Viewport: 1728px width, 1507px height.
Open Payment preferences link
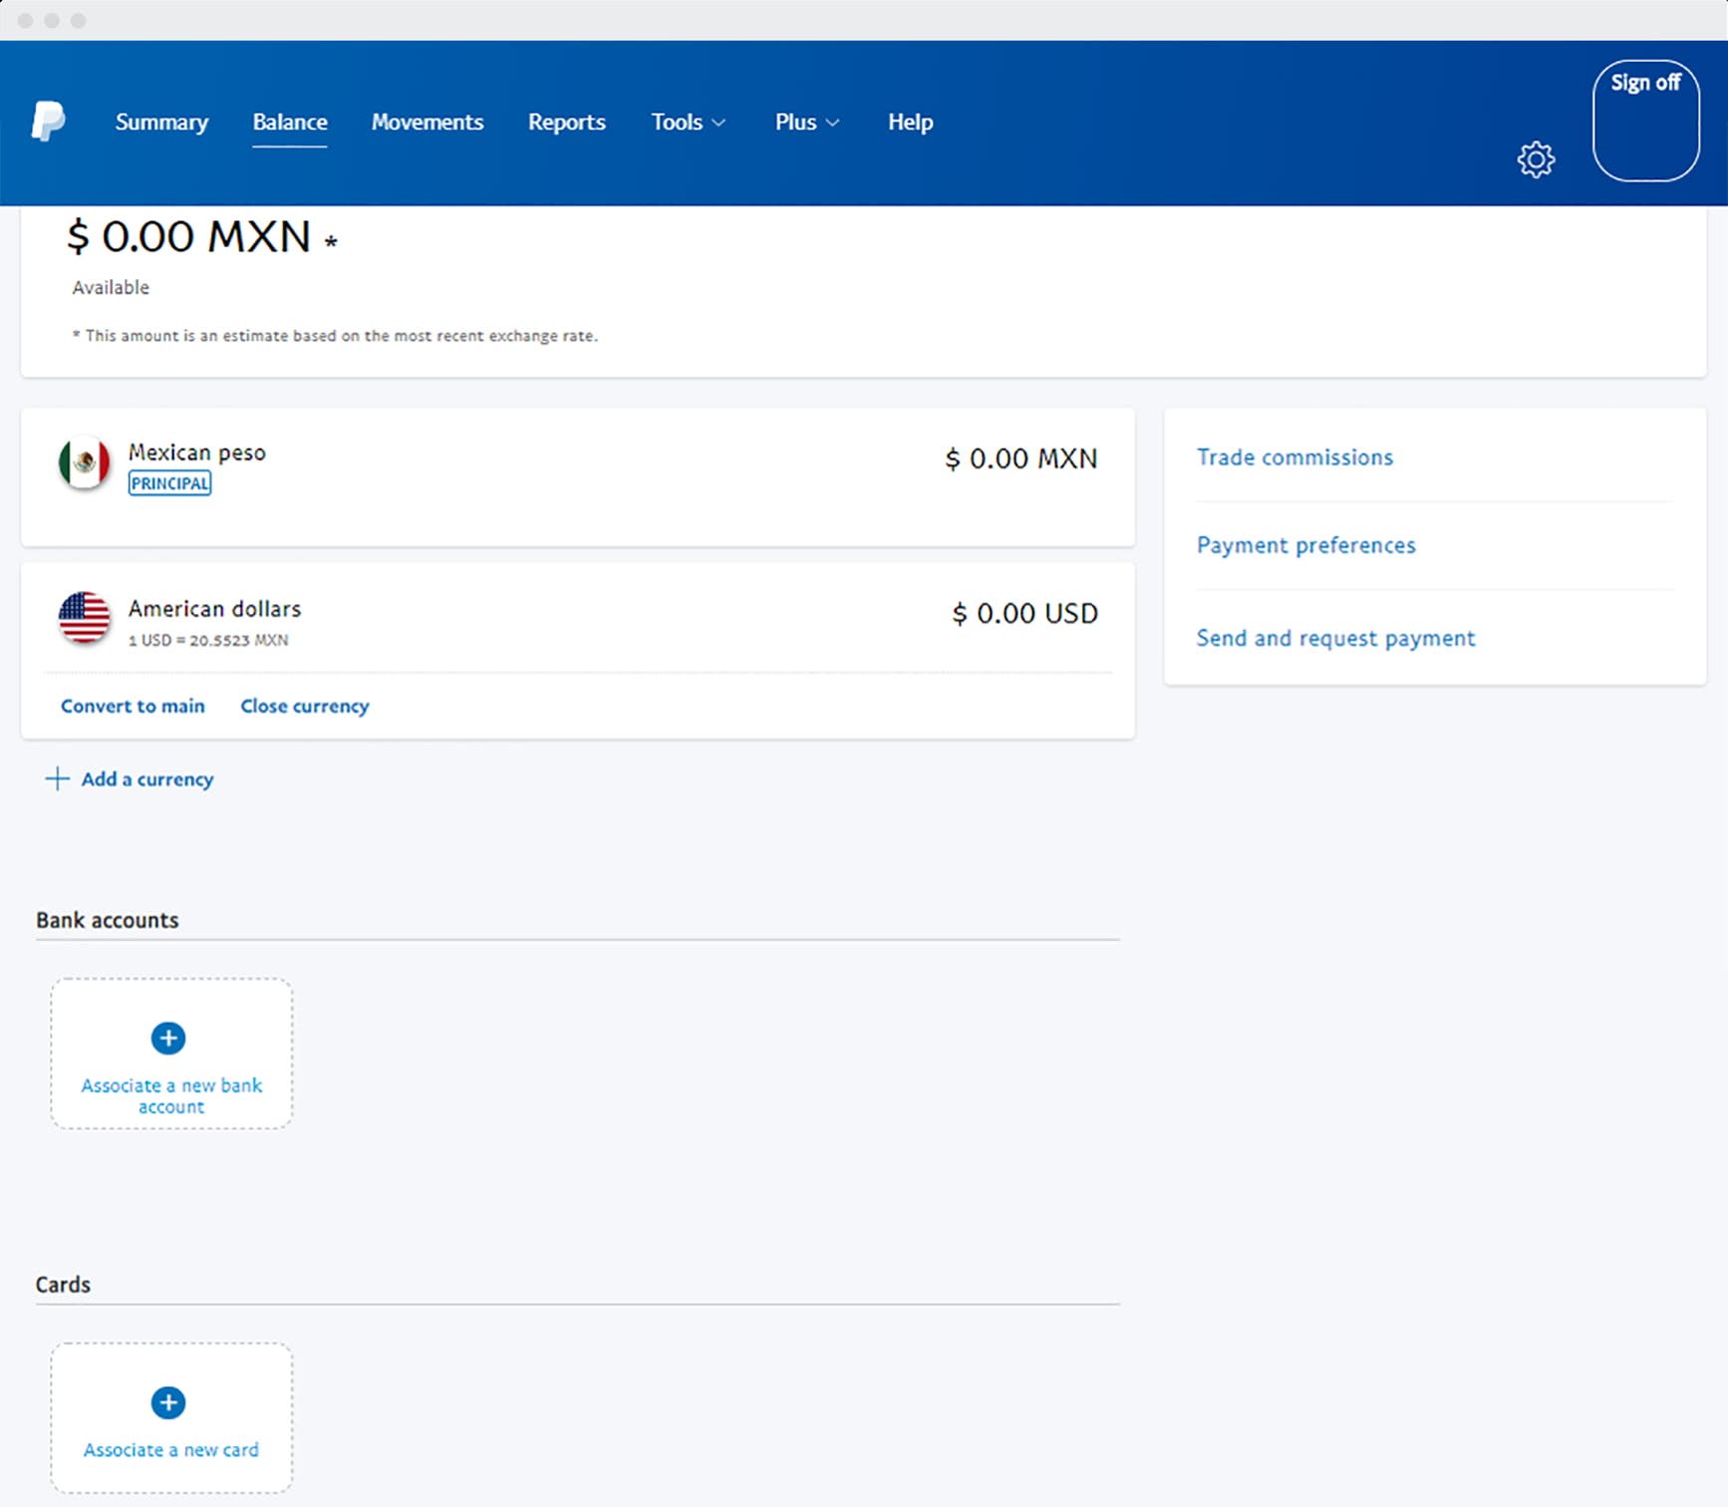coord(1305,545)
